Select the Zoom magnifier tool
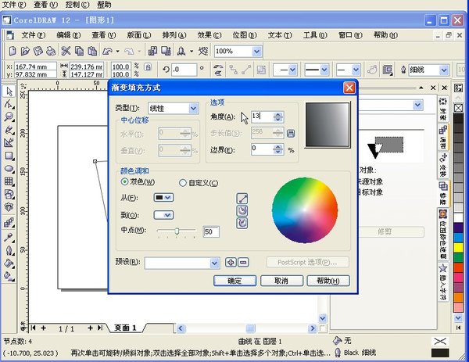This screenshot has width=469, height=362. coord(9,117)
